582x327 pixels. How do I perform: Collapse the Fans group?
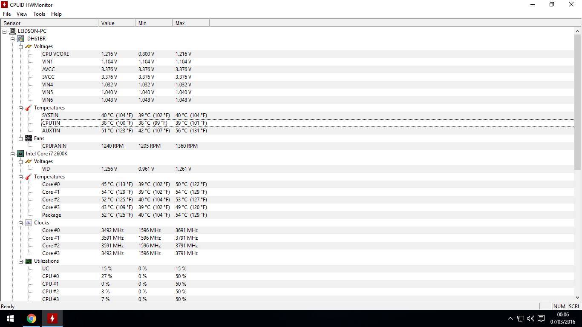(x=20, y=138)
